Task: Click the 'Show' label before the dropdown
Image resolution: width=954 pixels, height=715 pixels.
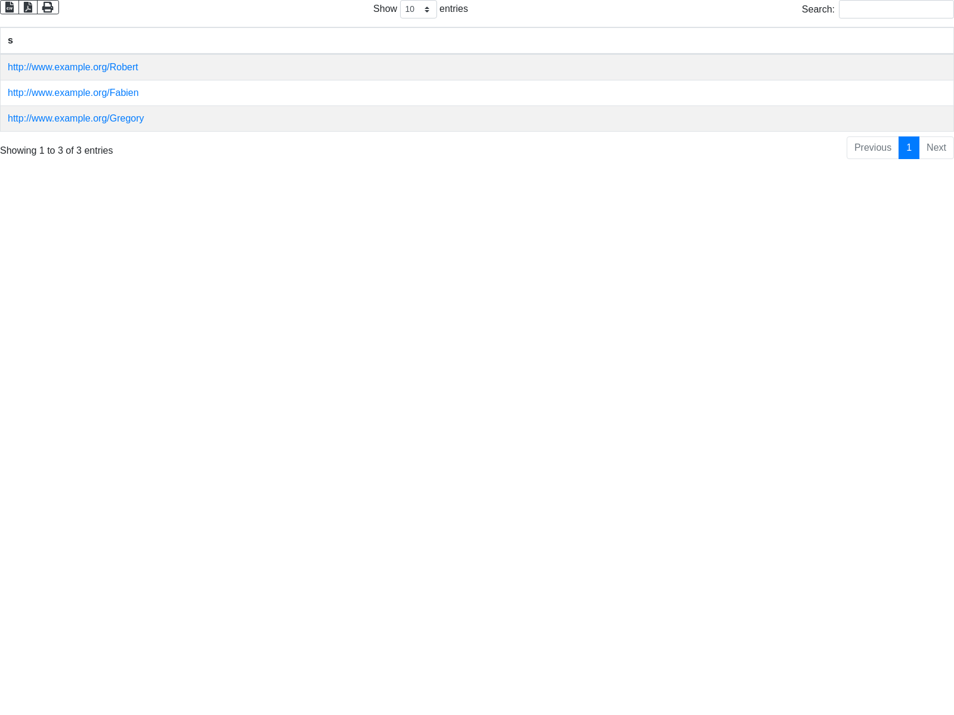Action: click(x=385, y=9)
